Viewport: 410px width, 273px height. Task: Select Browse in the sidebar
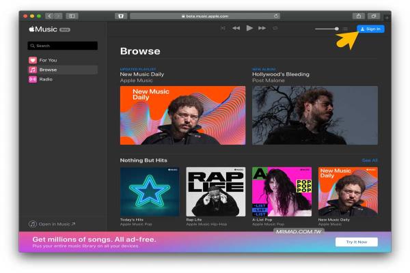pos(62,70)
